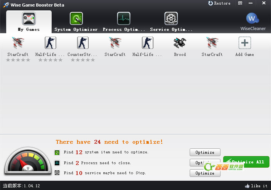The height and width of the screenshot is (190, 271).
Task: Click the Add Game plus icon
Action: point(244,43)
